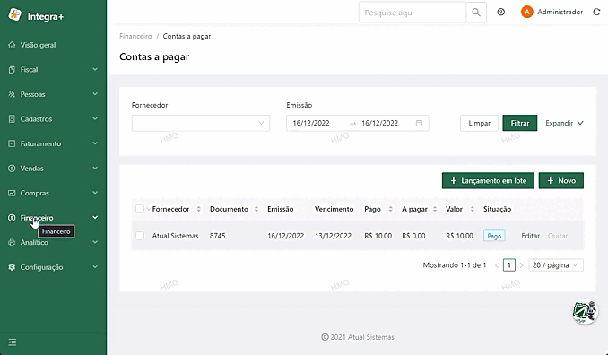The image size is (608, 355).
Task: Expand the Compras menu chevron
Action: tap(95, 193)
